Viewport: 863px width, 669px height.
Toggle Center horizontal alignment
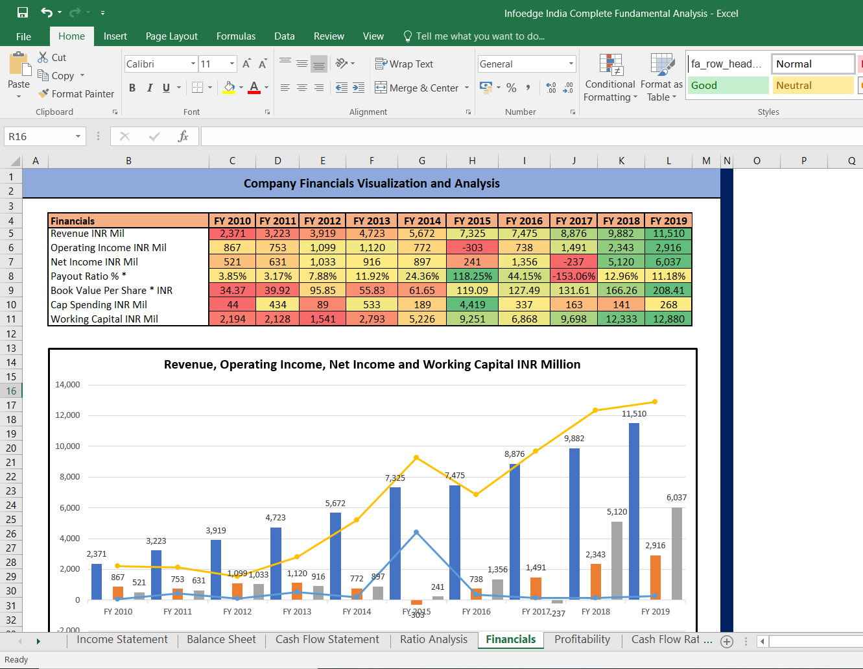(x=302, y=88)
